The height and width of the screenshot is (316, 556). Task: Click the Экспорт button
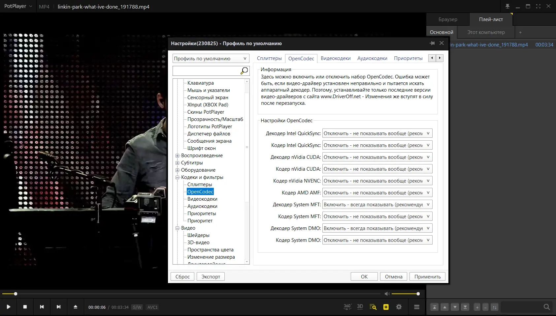tap(211, 277)
